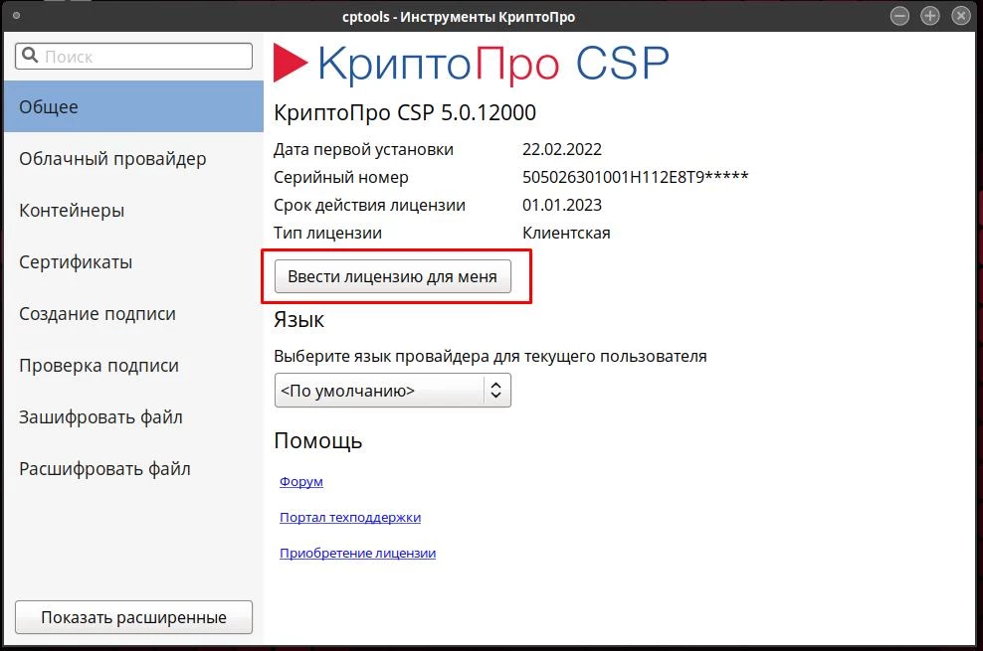Open the Форум link
983x651 pixels.
301,482
